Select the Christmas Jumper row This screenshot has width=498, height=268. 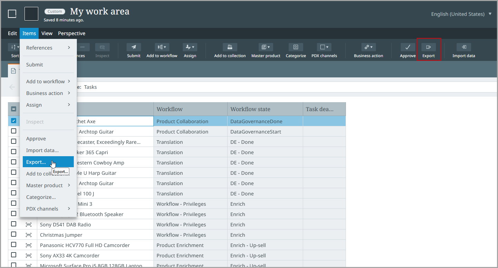point(61,235)
